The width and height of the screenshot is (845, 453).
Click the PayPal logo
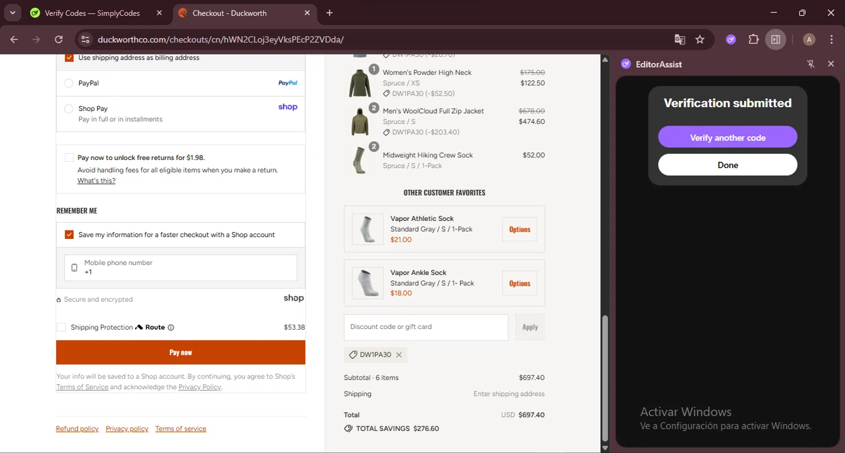click(288, 83)
